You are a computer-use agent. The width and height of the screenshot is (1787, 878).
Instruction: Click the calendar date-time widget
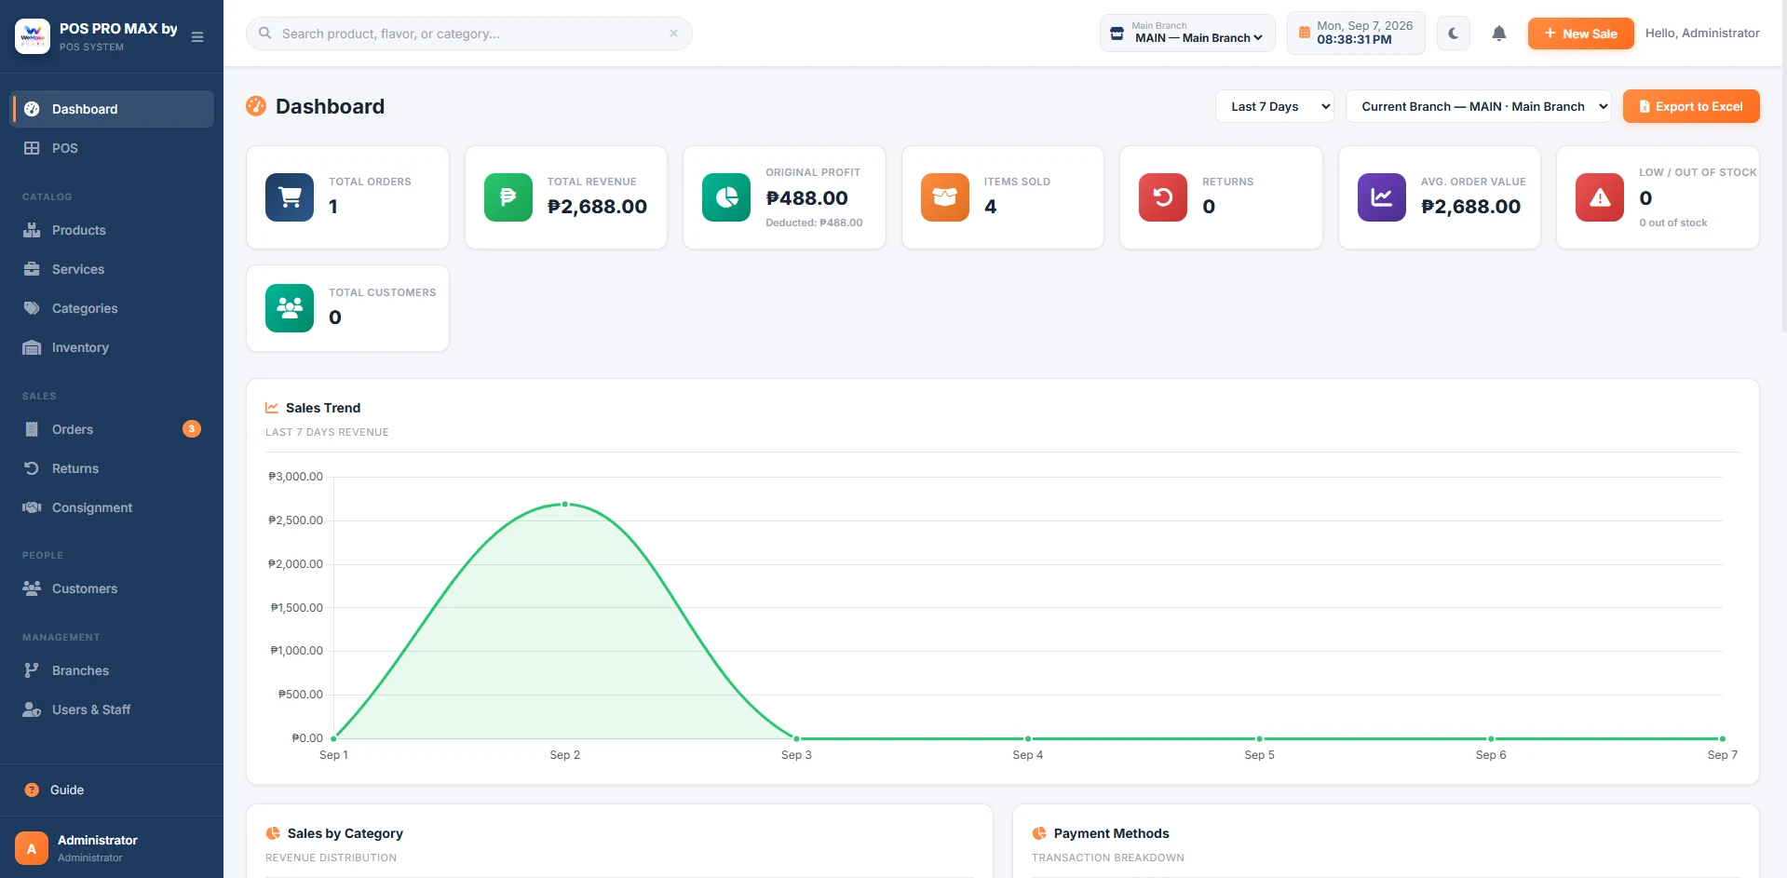[1356, 34]
